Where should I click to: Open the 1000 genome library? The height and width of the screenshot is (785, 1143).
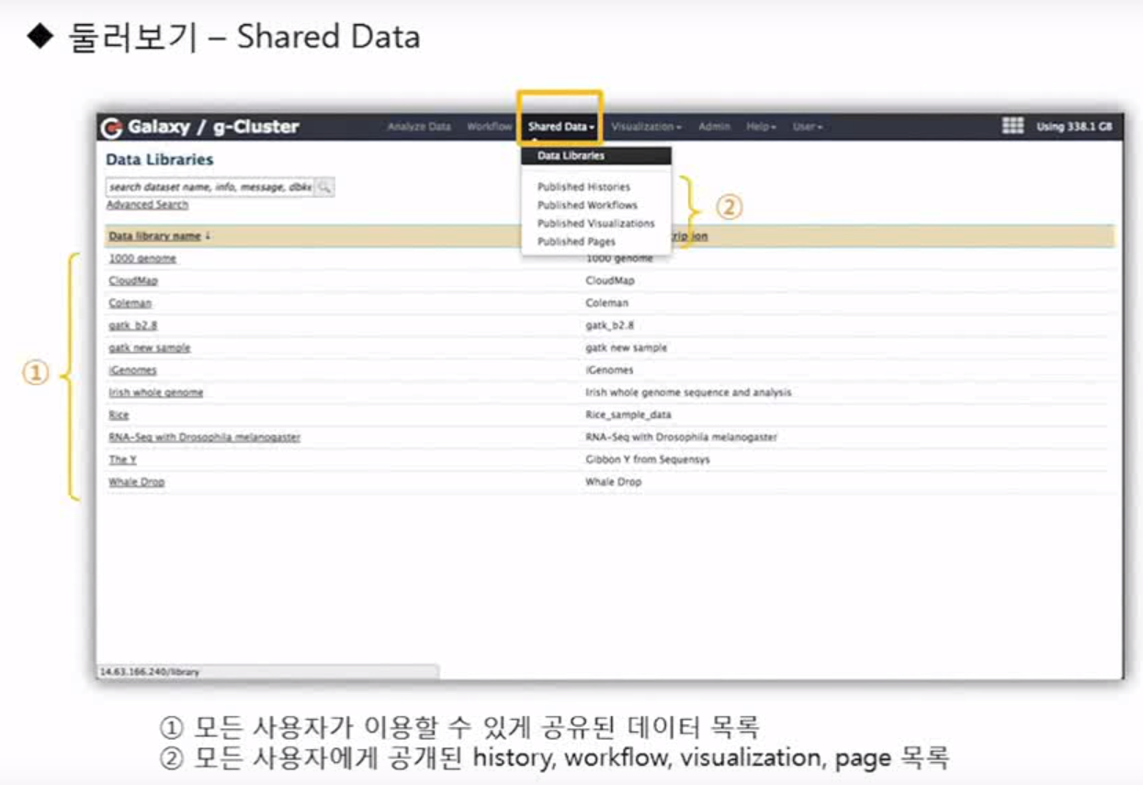(x=142, y=258)
